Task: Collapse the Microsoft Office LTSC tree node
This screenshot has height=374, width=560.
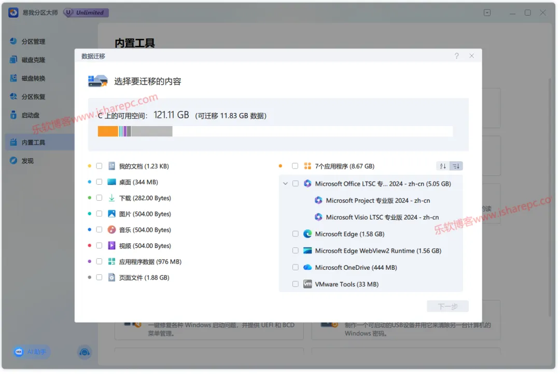Action: click(x=285, y=184)
